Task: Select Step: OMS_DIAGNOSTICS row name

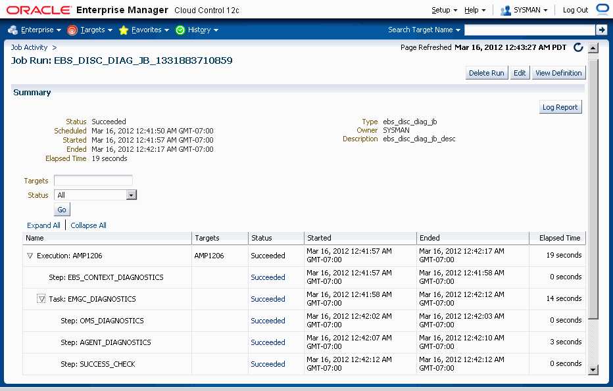Action: (x=102, y=321)
